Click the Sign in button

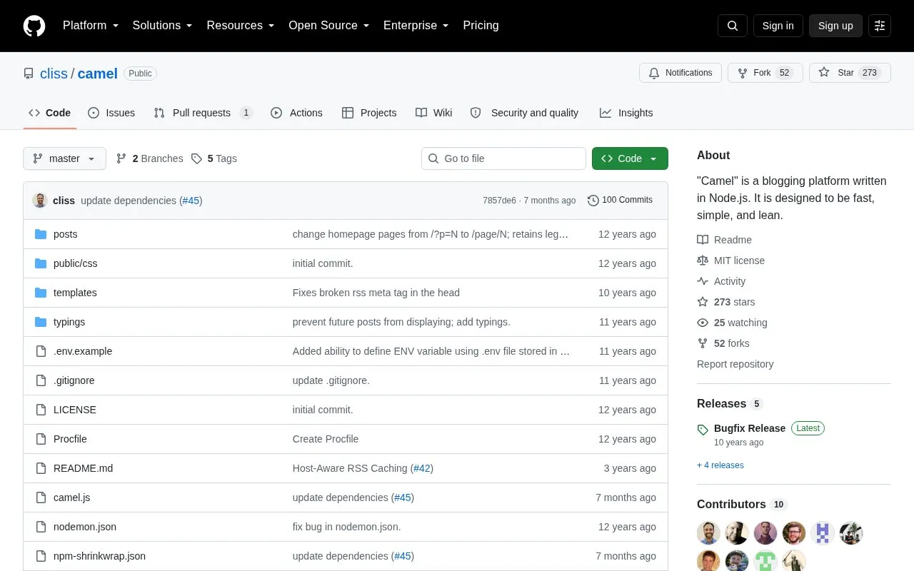778,26
